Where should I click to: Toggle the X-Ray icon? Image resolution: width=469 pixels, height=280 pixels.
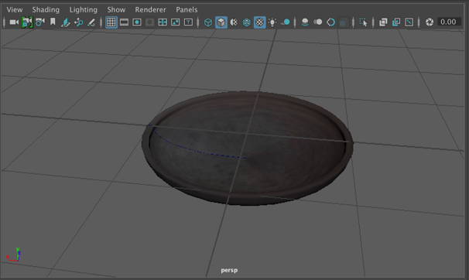[383, 22]
